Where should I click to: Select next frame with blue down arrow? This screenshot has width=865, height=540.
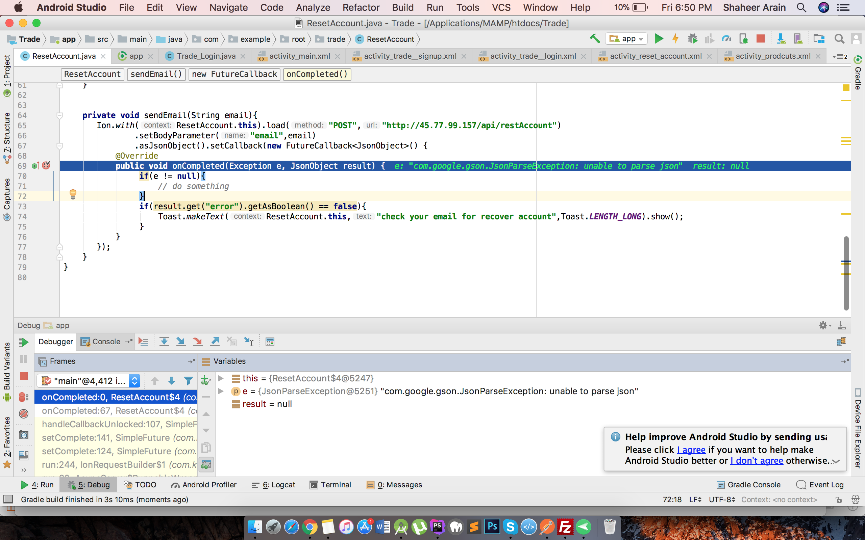[172, 381]
